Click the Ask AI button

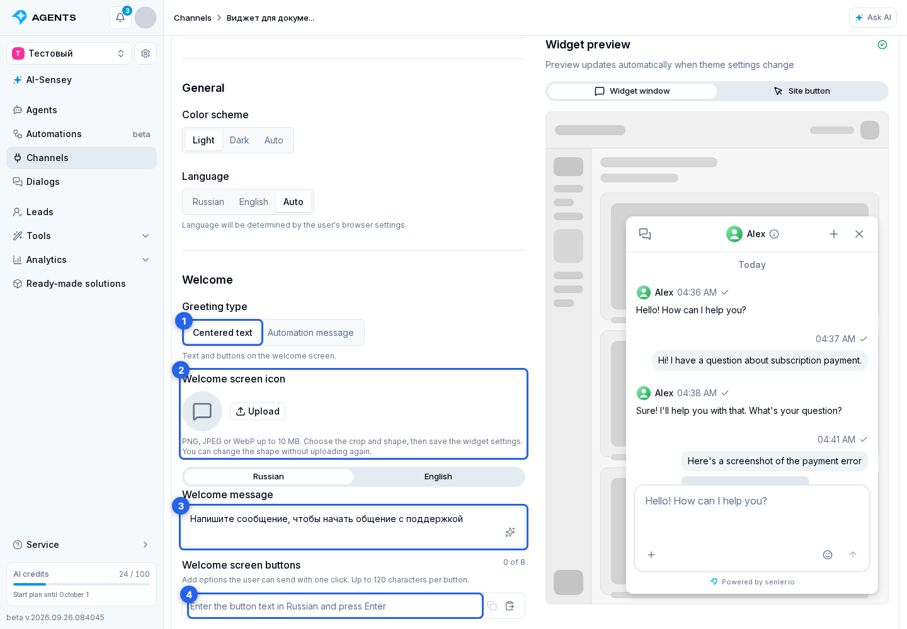click(873, 18)
